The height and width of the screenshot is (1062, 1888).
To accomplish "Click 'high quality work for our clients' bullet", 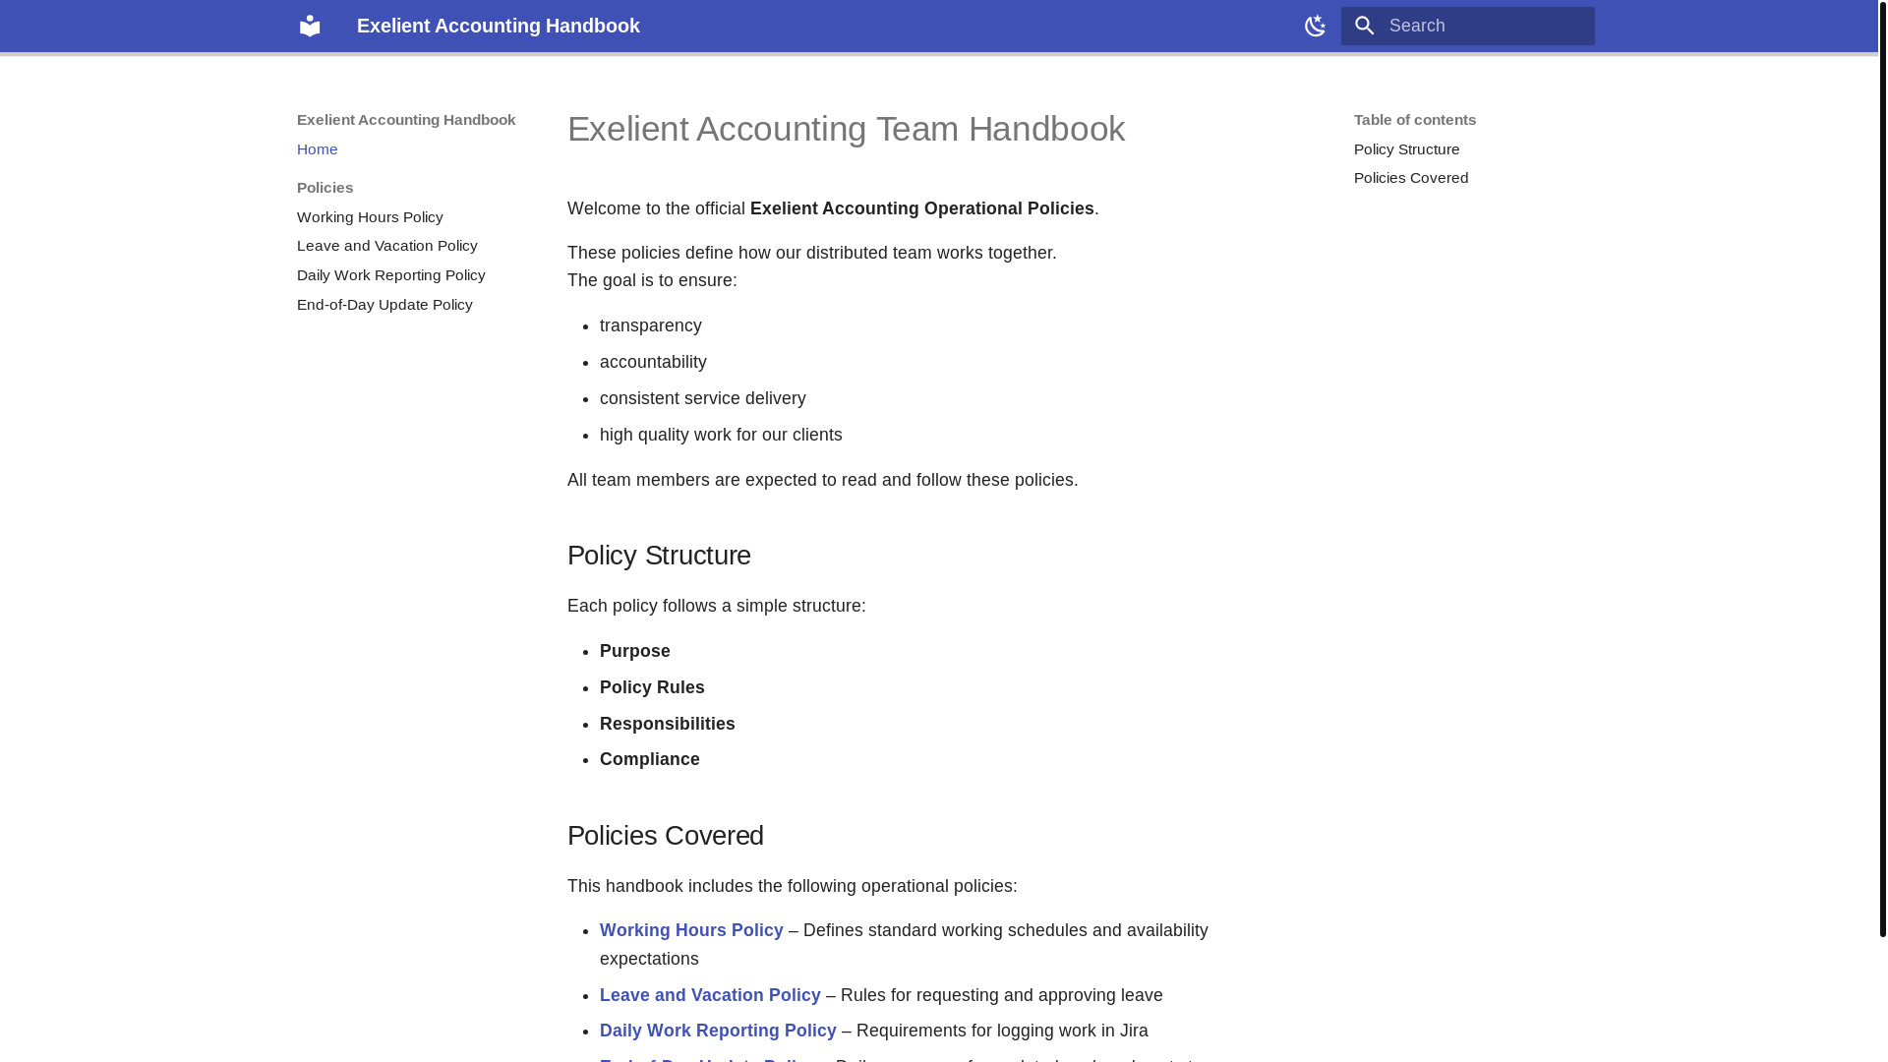I will pos(721,435).
